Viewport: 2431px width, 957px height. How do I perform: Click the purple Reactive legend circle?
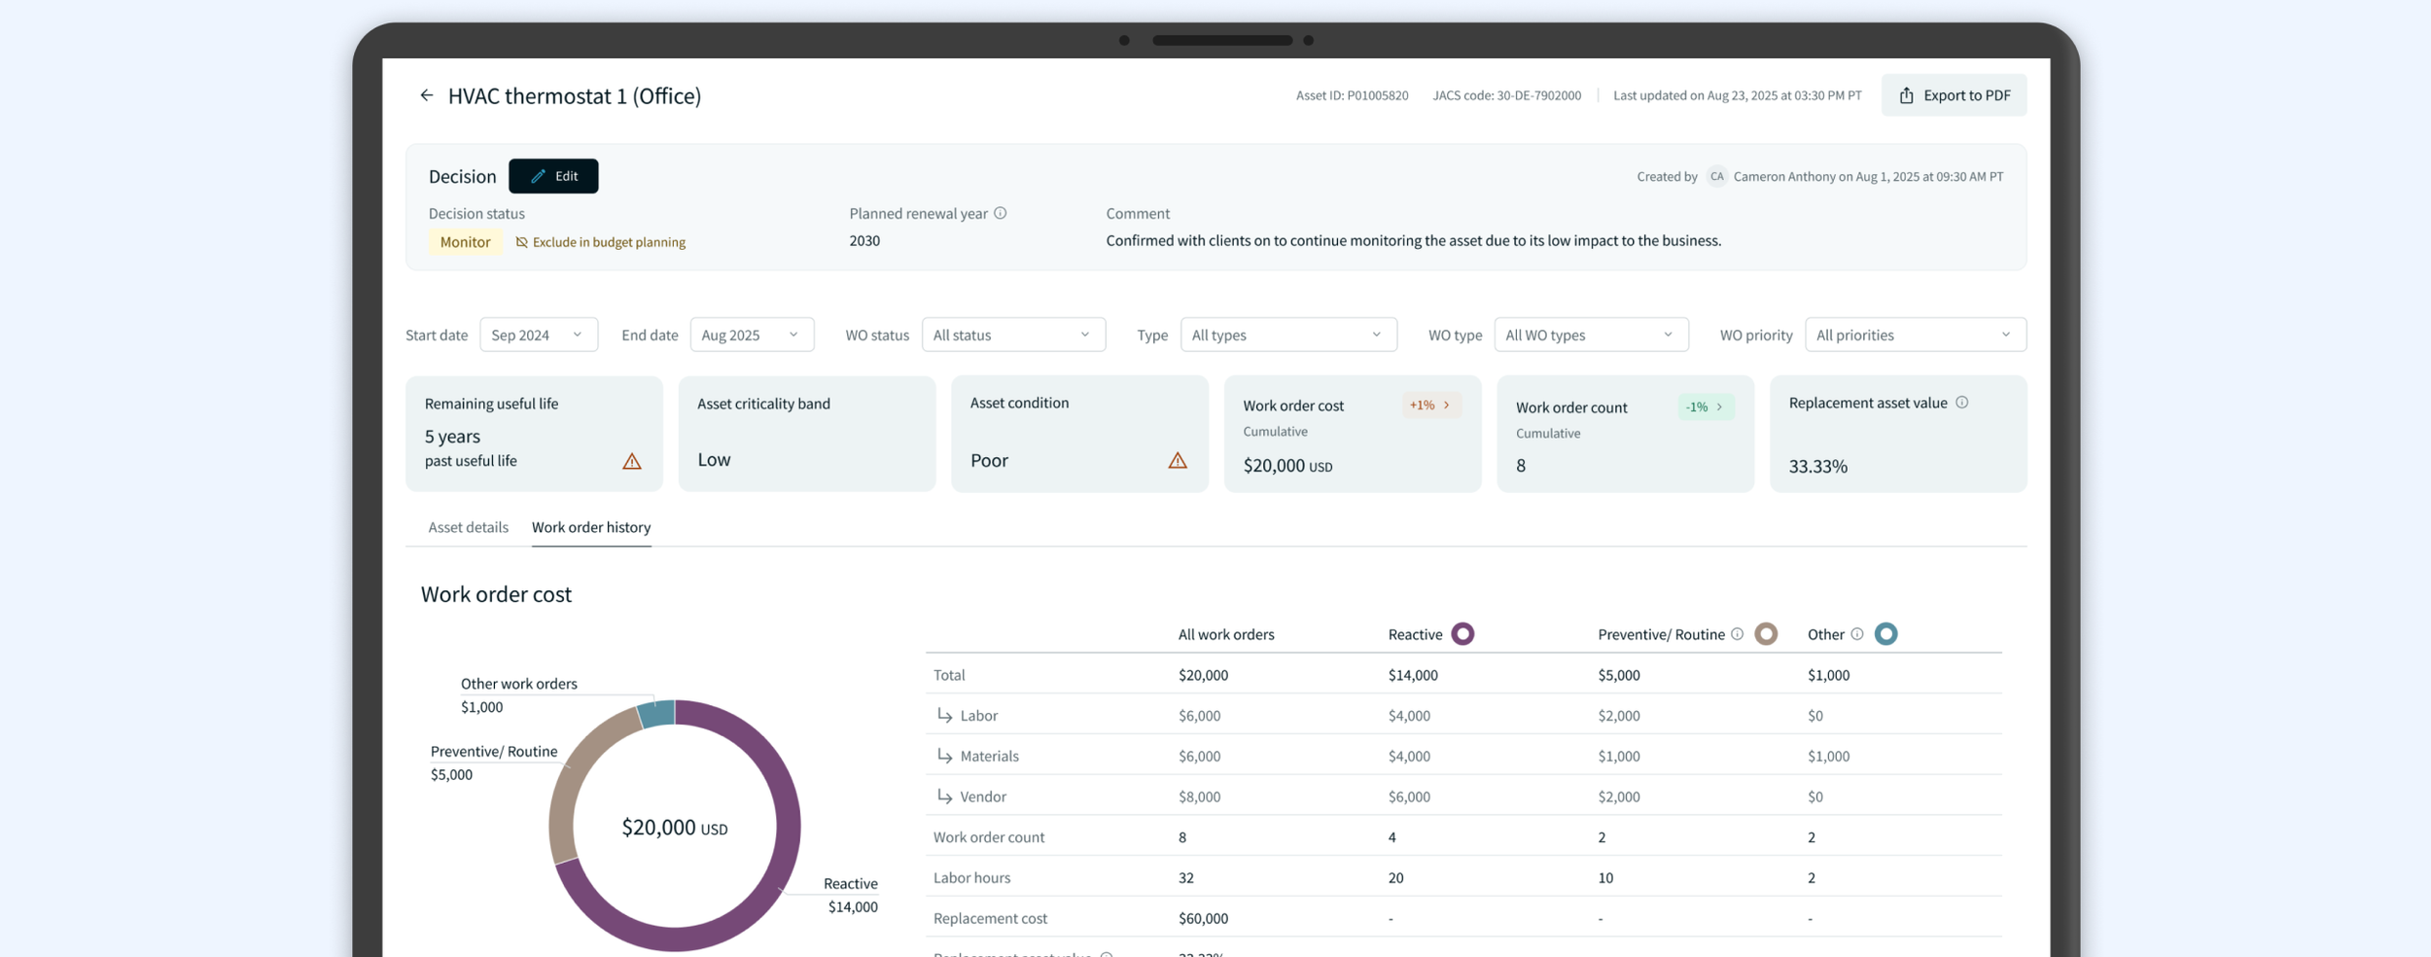click(x=1462, y=634)
